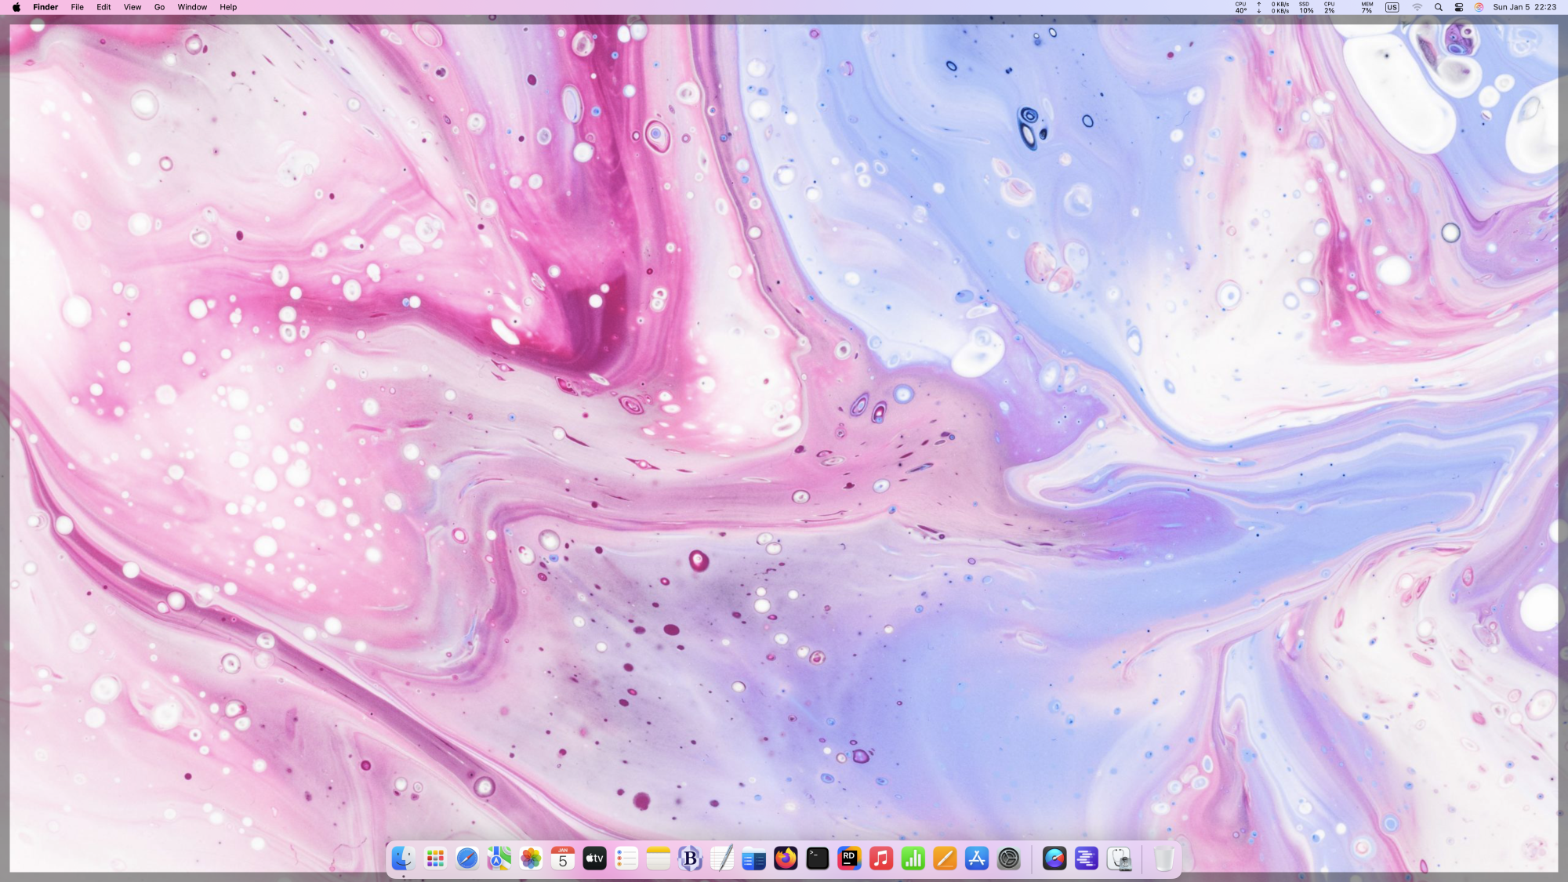Launch Terminal from the dock
Image resolution: width=1568 pixels, height=882 pixels.
(x=818, y=858)
